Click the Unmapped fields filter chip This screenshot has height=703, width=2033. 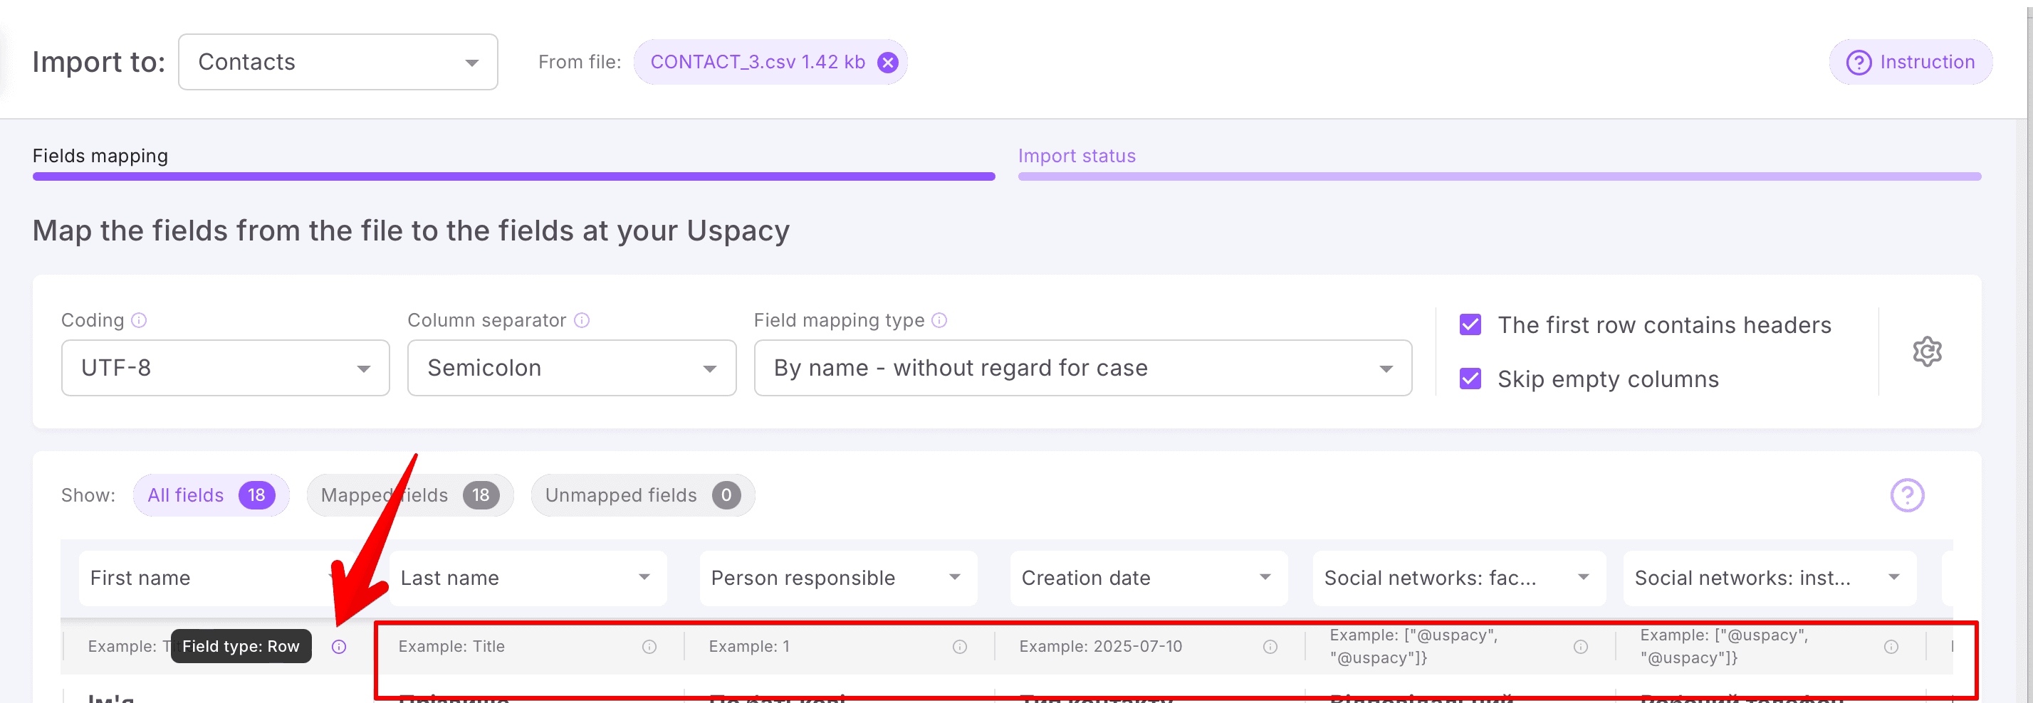coord(642,495)
